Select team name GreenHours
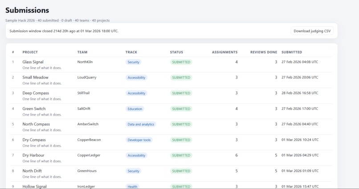 [x=87, y=171]
